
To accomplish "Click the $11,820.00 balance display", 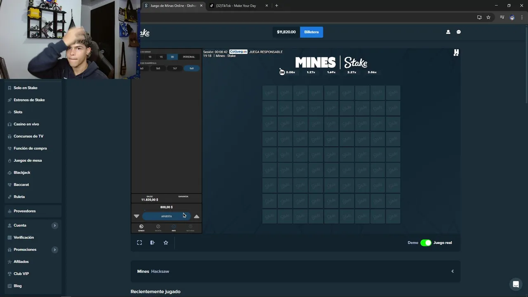I will [286, 32].
